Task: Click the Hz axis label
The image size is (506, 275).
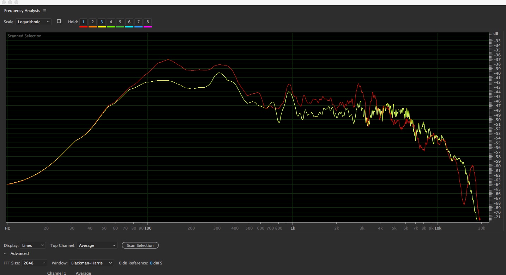Action: (7, 228)
